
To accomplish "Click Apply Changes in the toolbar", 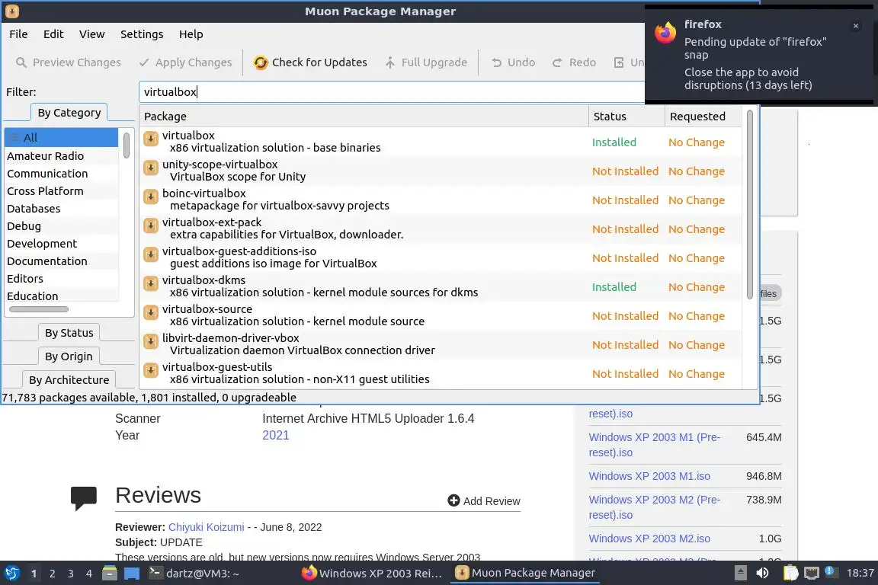I will coord(184,62).
